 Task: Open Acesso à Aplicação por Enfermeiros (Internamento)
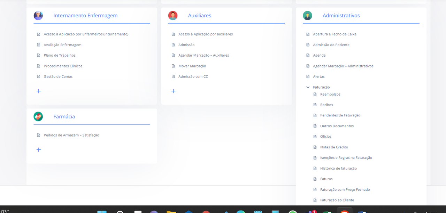(x=86, y=34)
